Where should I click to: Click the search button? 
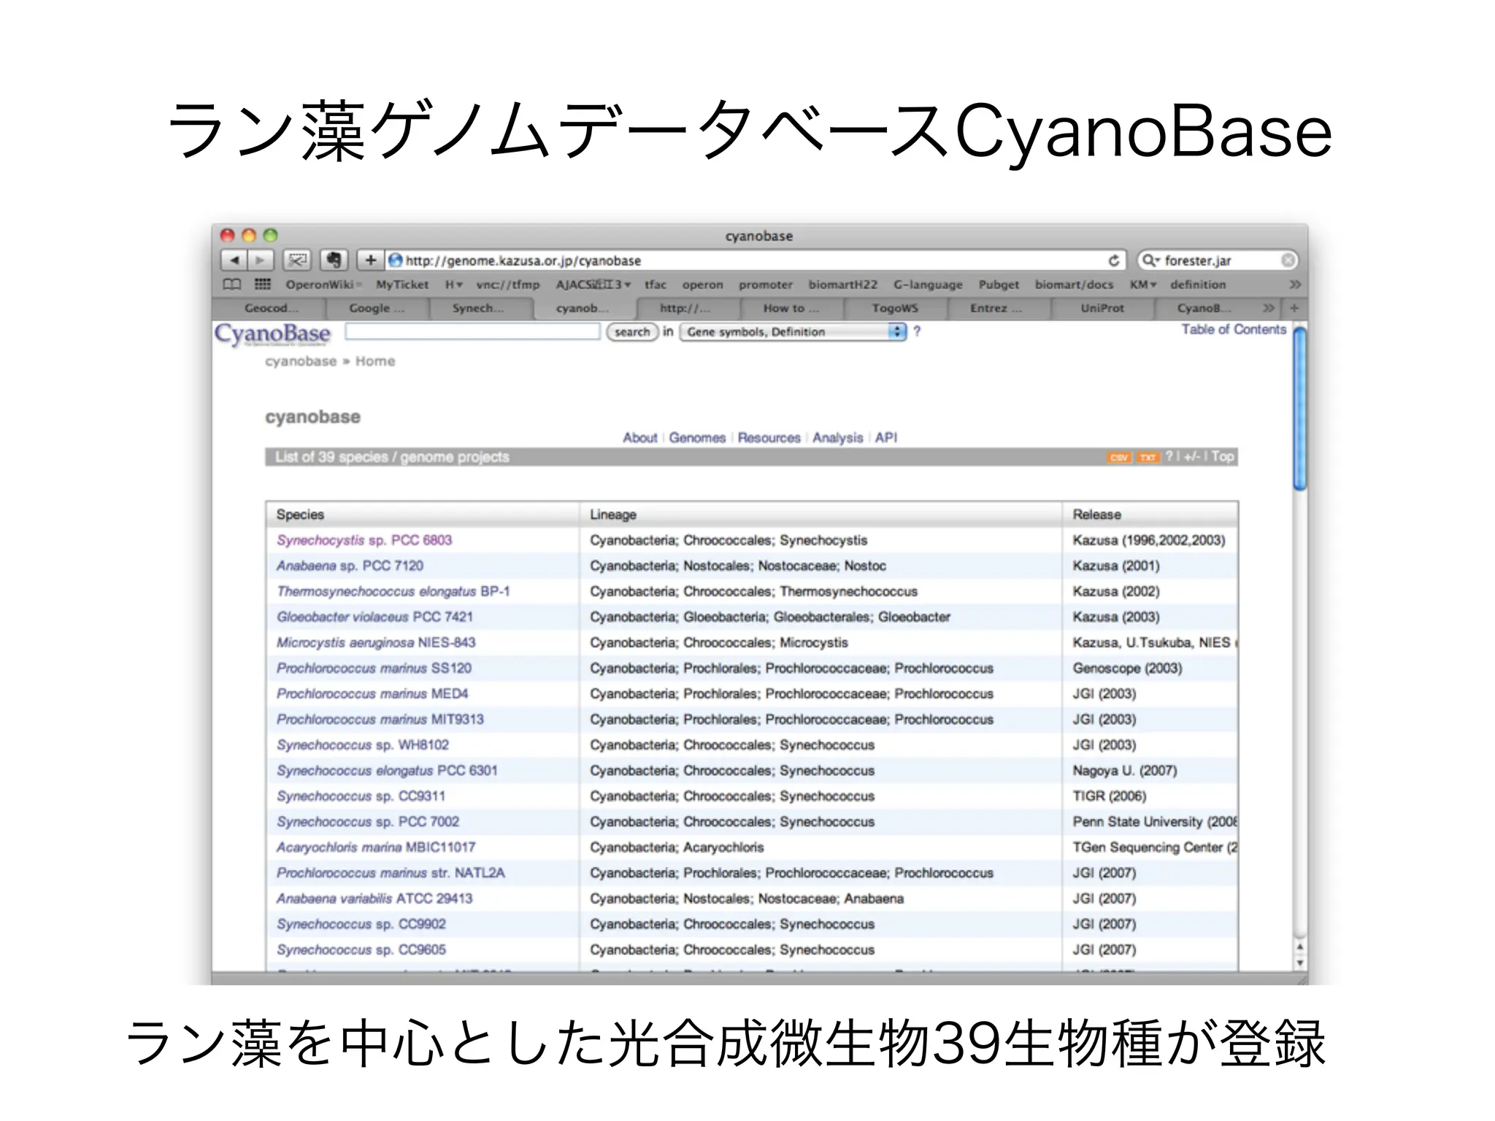point(632,331)
